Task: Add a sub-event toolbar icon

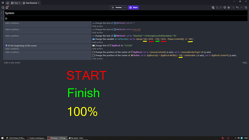Action: tap(217, 8)
